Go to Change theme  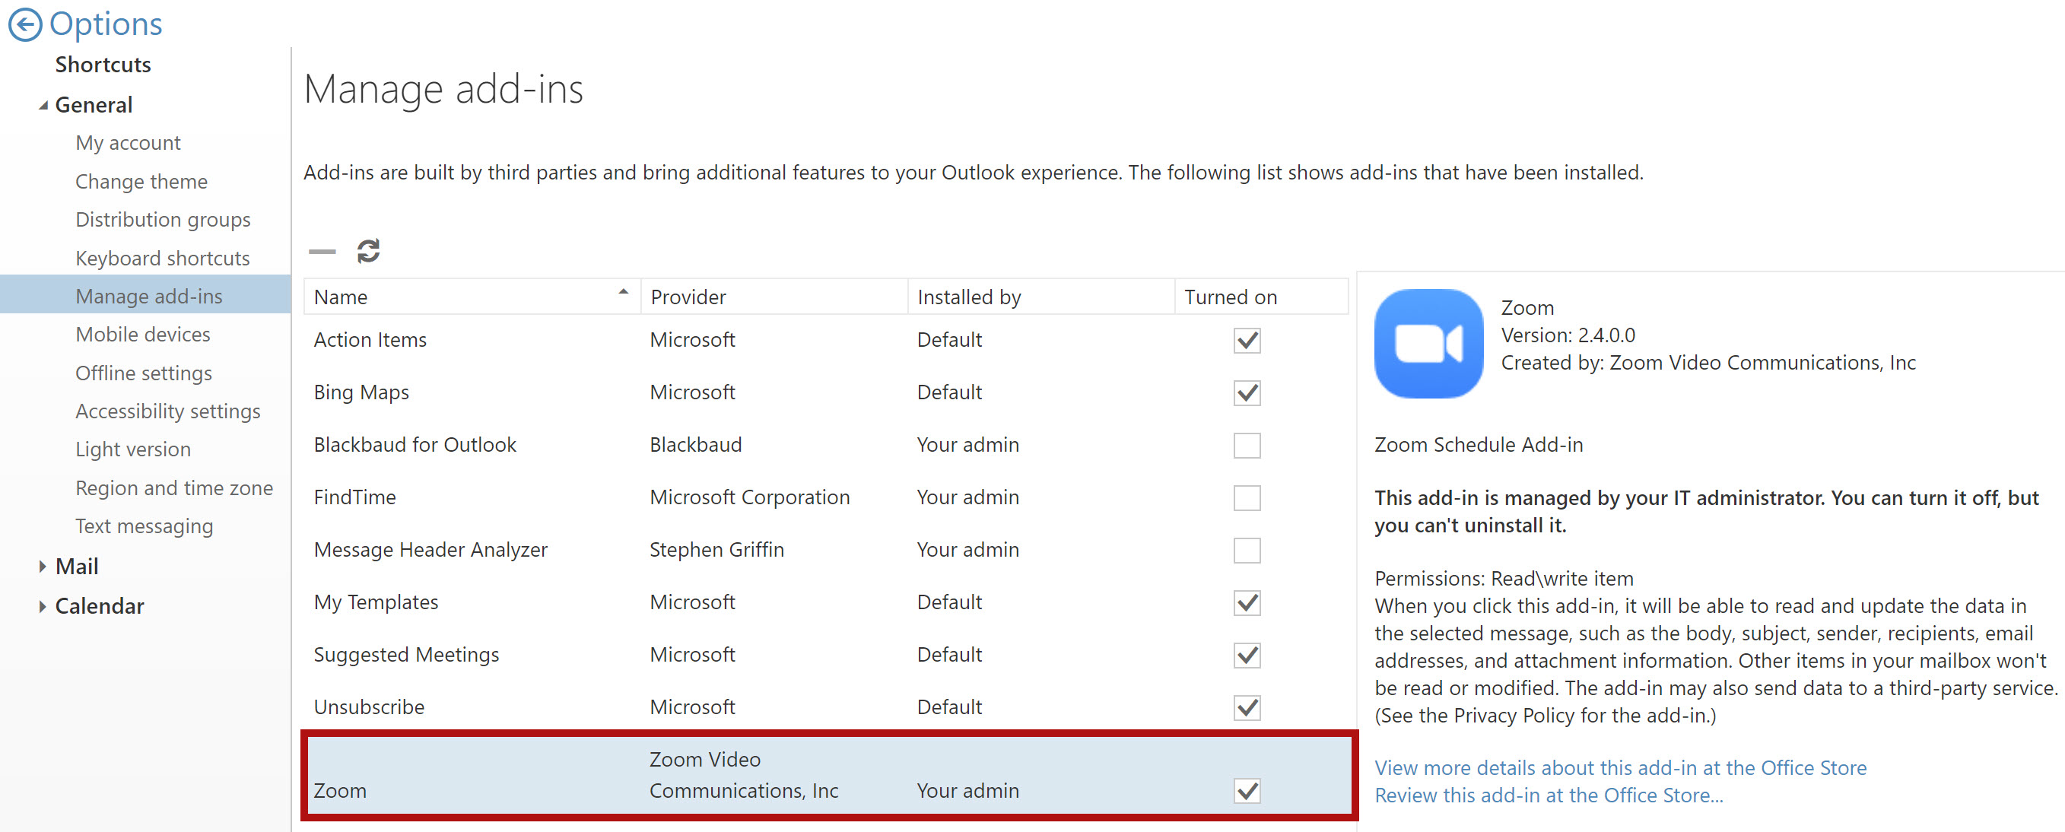pyautogui.click(x=142, y=182)
